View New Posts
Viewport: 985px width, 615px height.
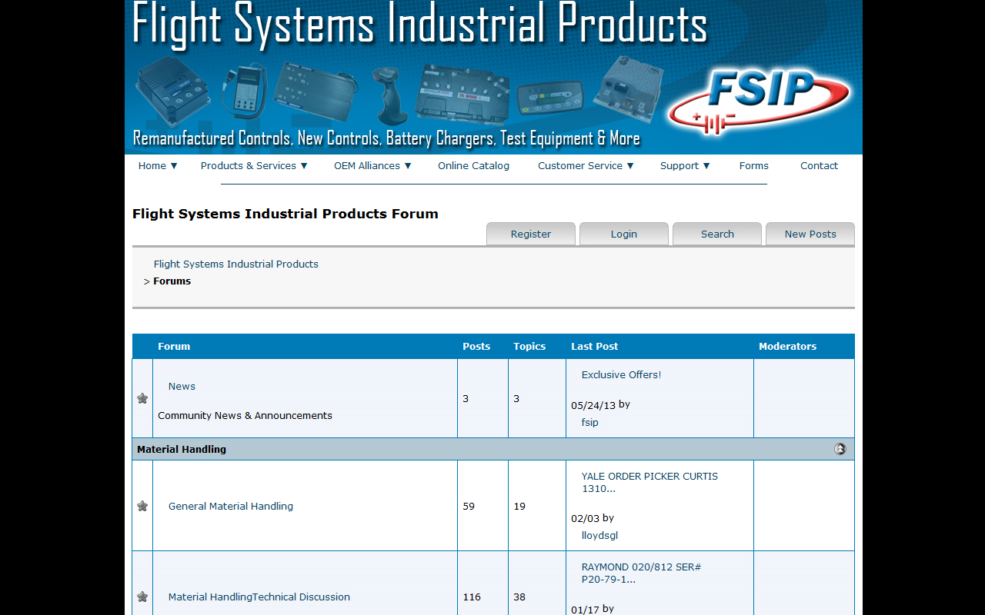810,234
